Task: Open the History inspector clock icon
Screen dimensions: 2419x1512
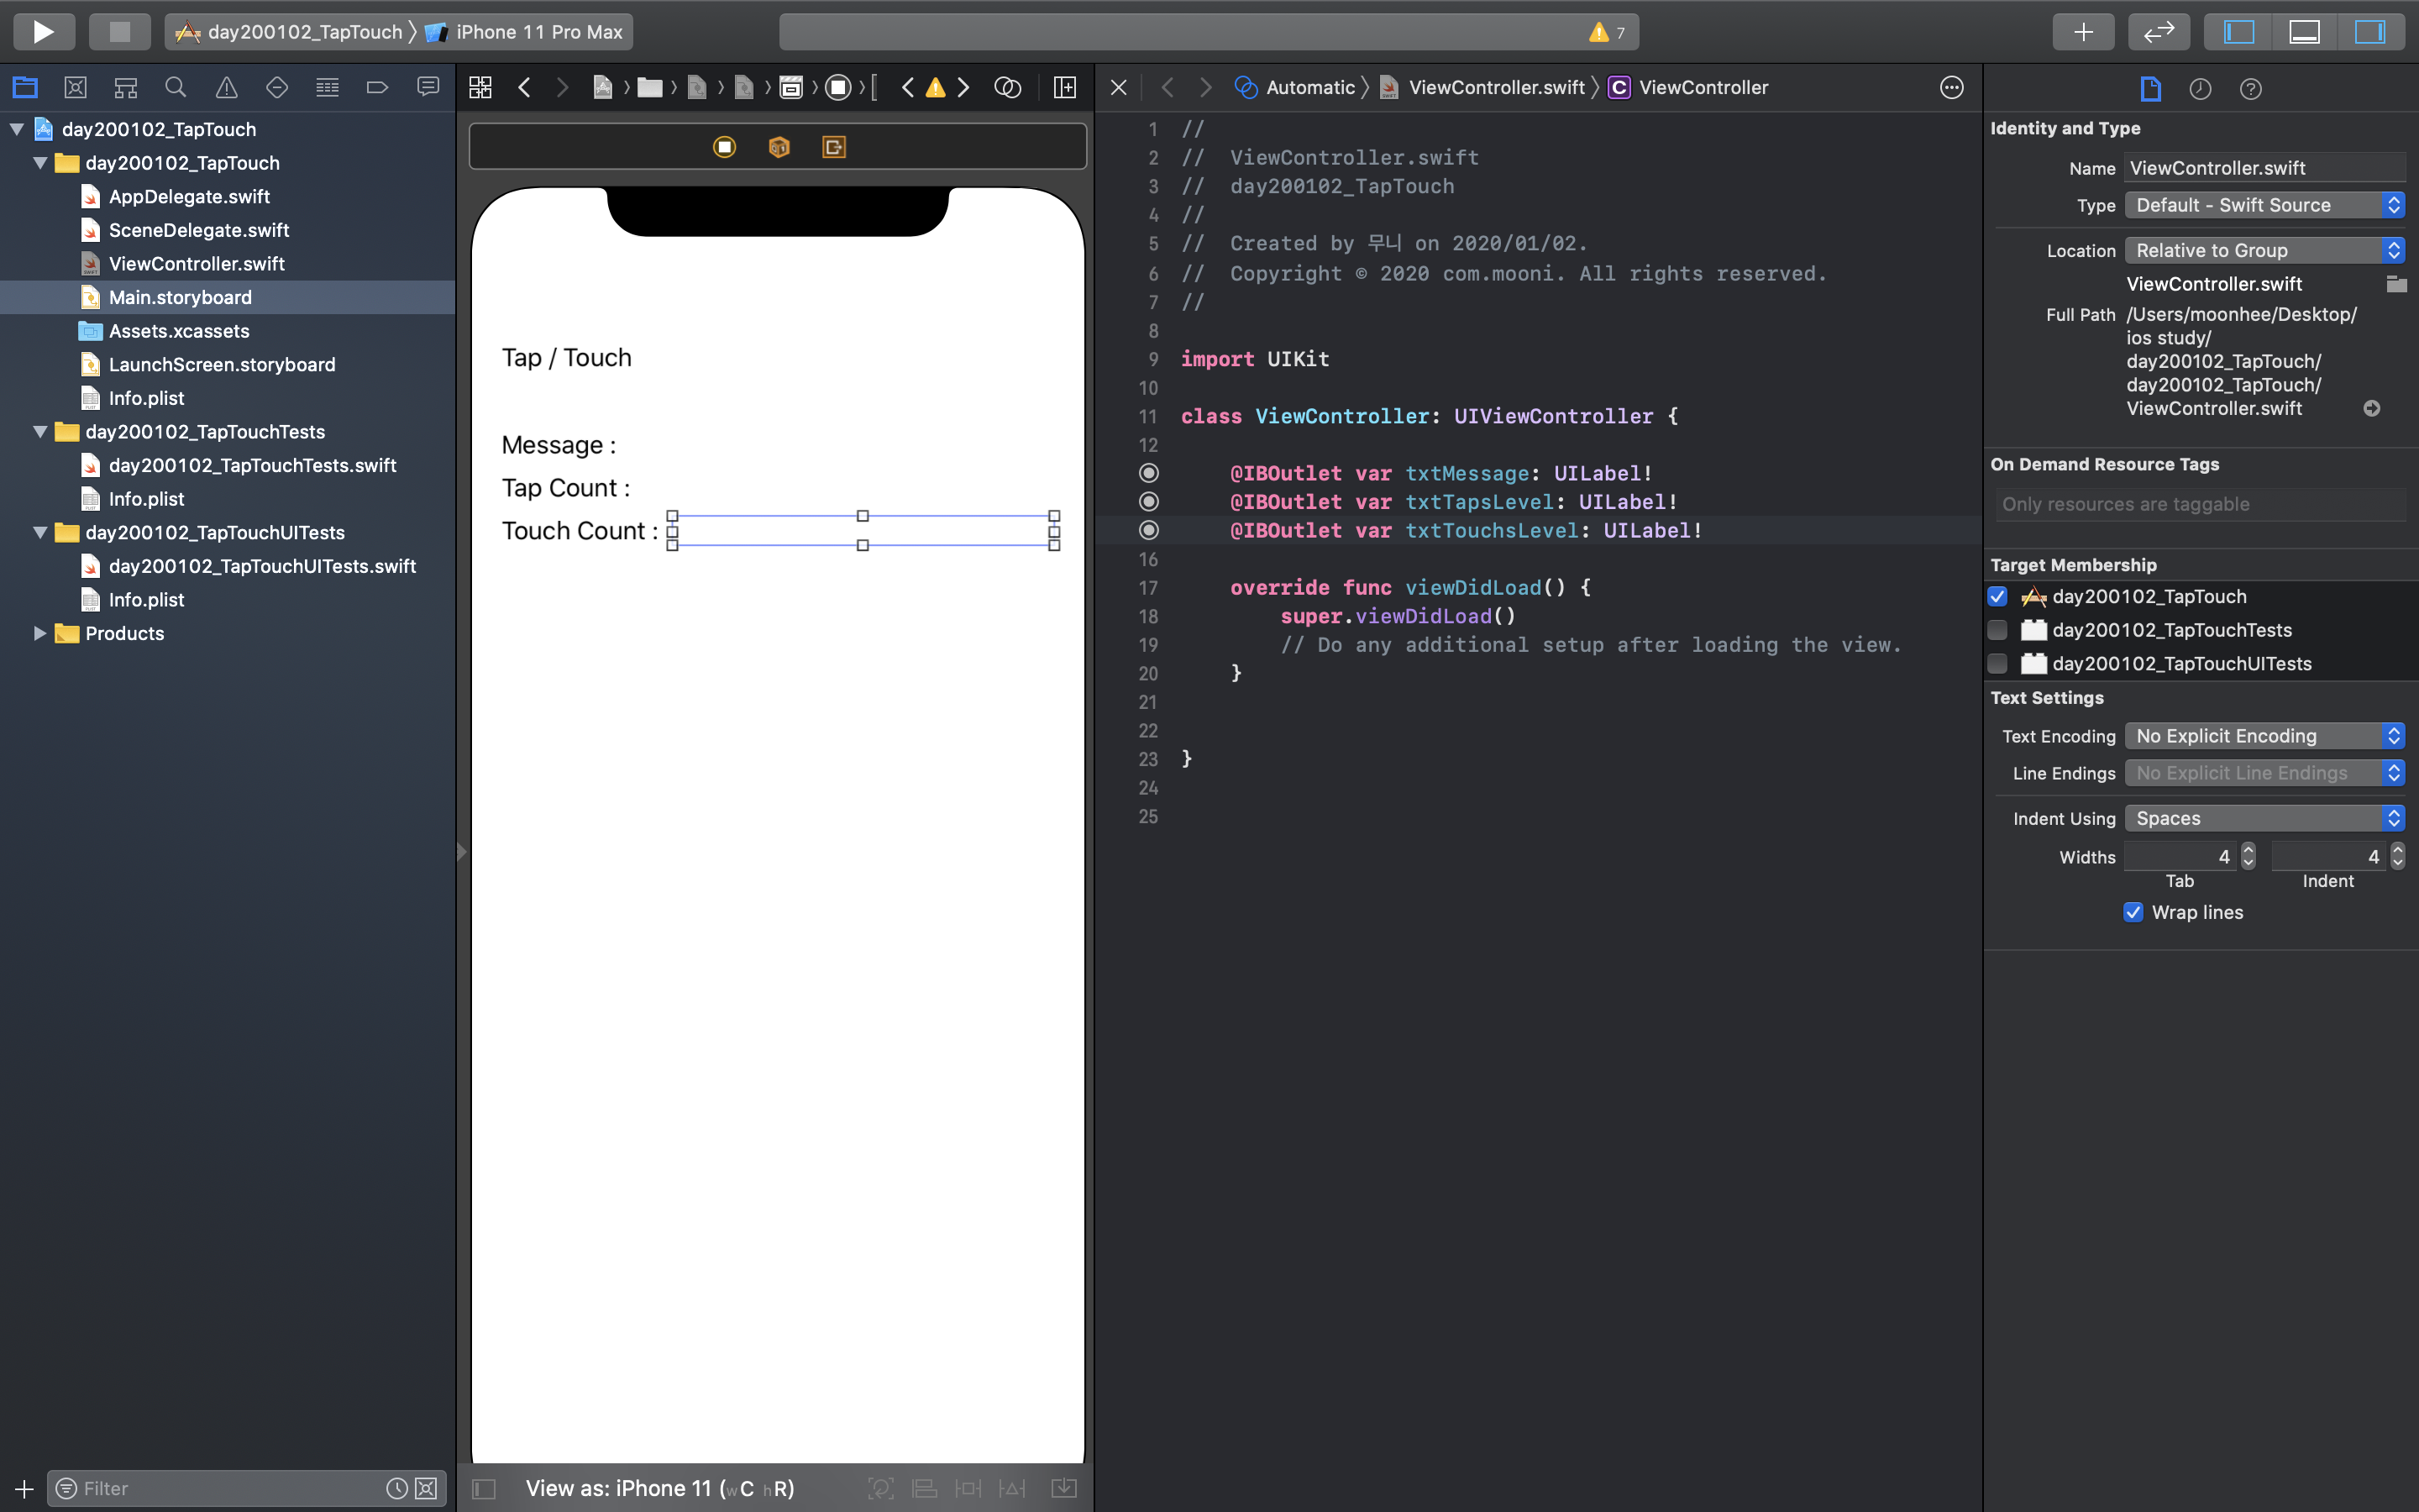Action: (2200, 89)
